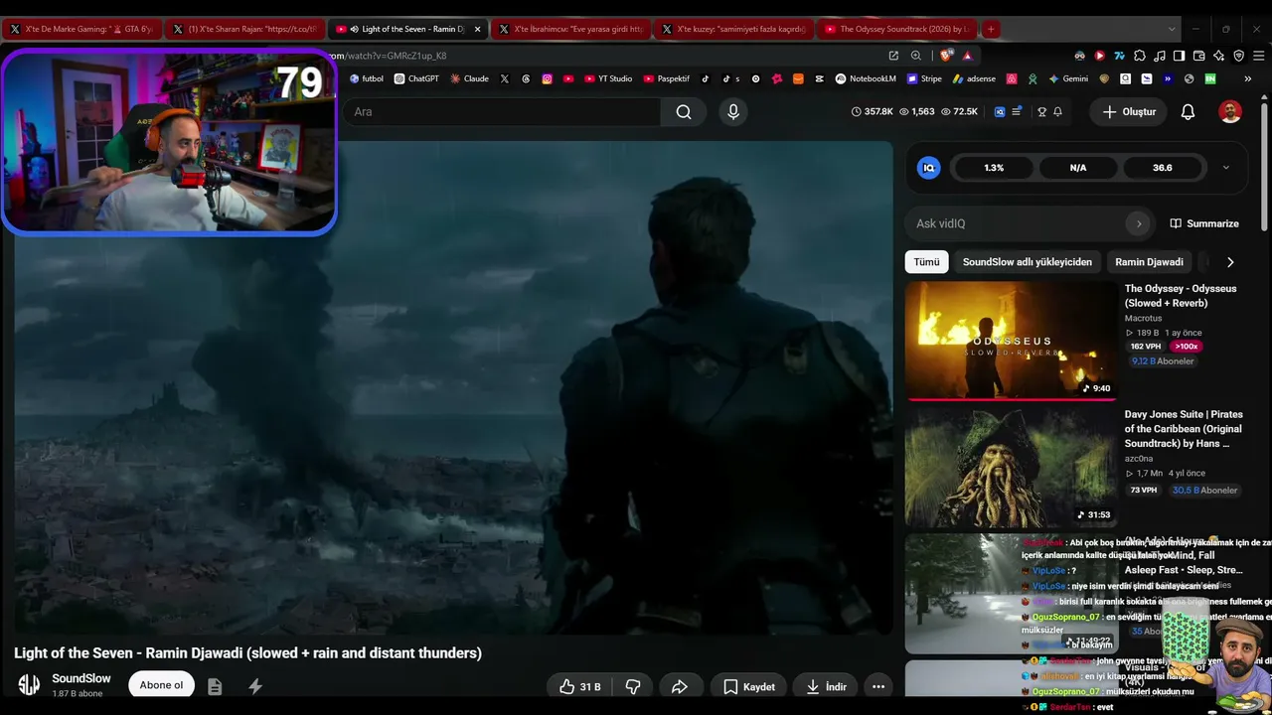Open more actions three-dot menu under video
The width and height of the screenshot is (1272, 715).
click(x=877, y=686)
